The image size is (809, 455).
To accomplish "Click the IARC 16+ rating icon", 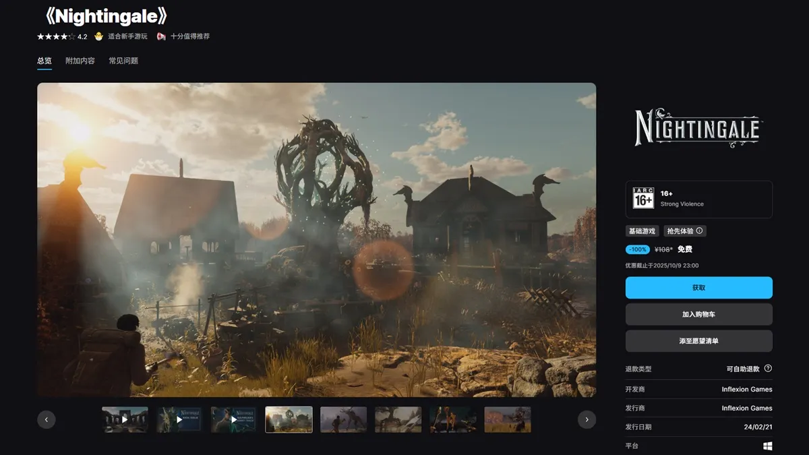I will point(643,199).
